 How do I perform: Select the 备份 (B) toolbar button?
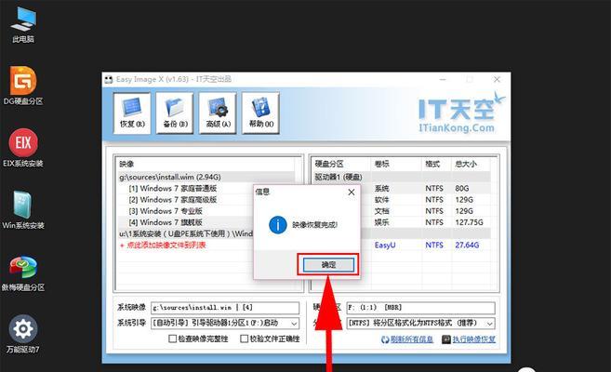click(x=175, y=113)
